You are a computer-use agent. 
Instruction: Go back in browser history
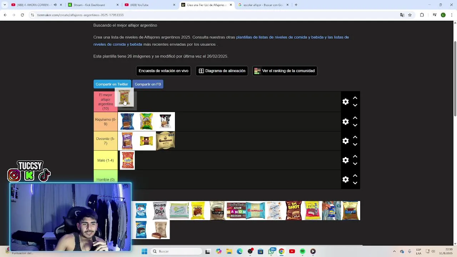(x=5, y=15)
